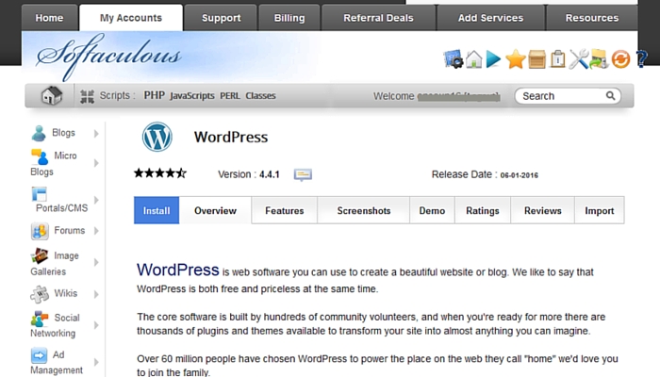
Task: Click the Softaculous logo banner
Action: [x=108, y=57]
